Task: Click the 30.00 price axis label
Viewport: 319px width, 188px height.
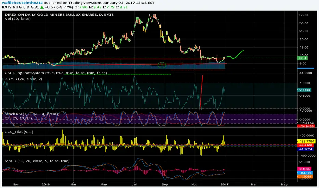Action: point(304,23)
